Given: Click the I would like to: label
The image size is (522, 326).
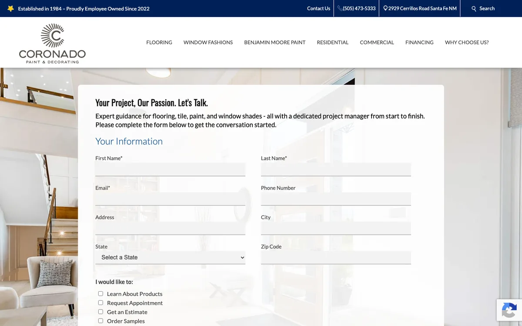Looking at the screenshot, I should [x=114, y=282].
